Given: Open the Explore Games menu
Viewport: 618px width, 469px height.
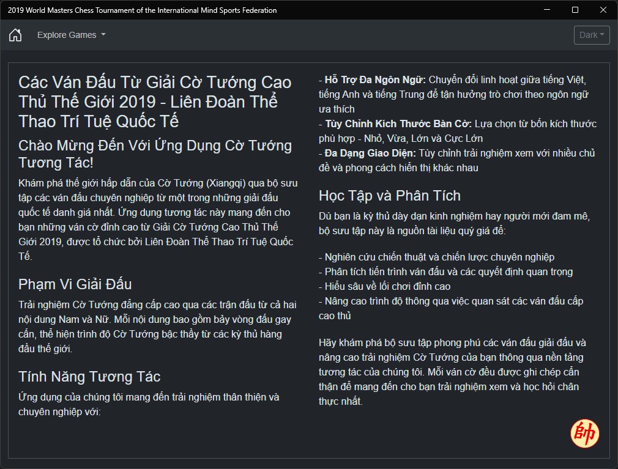Looking at the screenshot, I should click(72, 35).
